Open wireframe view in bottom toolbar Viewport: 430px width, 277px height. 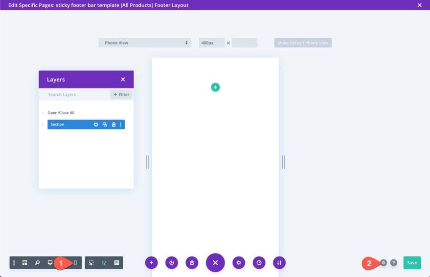point(24,263)
